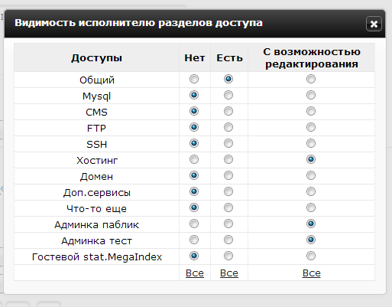Set Mysql access to 'Есть'
This screenshot has width=392, height=307.
(x=228, y=95)
